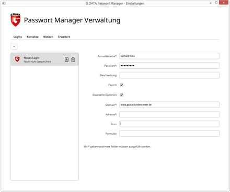Click the empty Beschreibung field

[169, 75]
